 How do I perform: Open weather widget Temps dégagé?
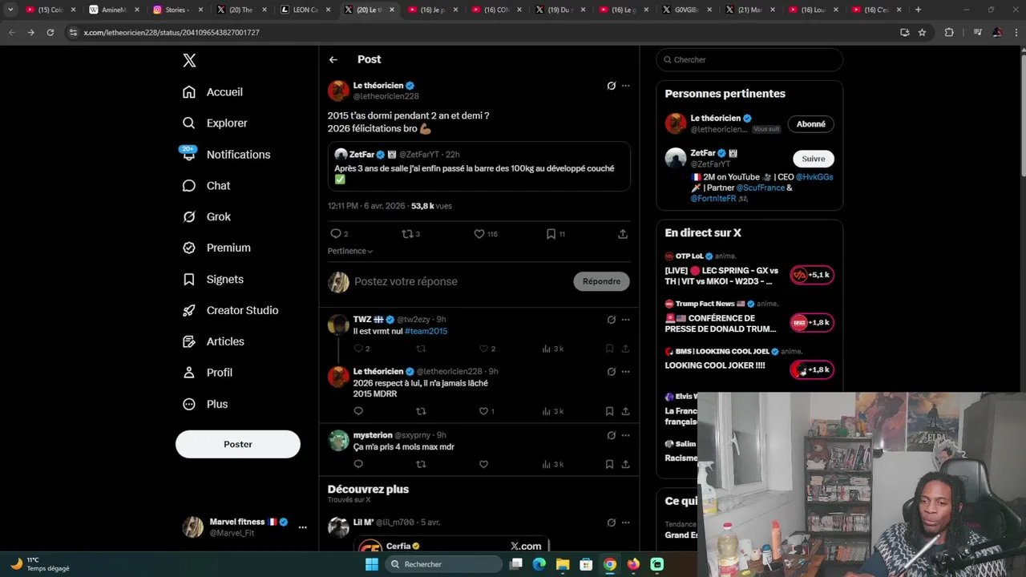(40, 564)
